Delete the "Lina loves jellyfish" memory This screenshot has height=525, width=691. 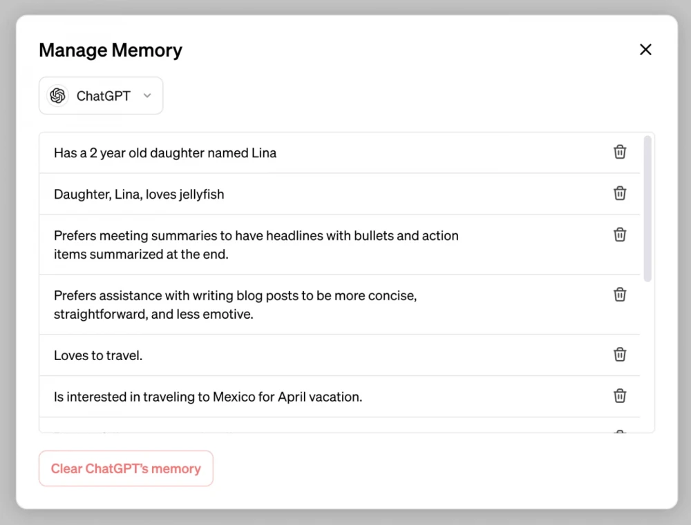[620, 193]
